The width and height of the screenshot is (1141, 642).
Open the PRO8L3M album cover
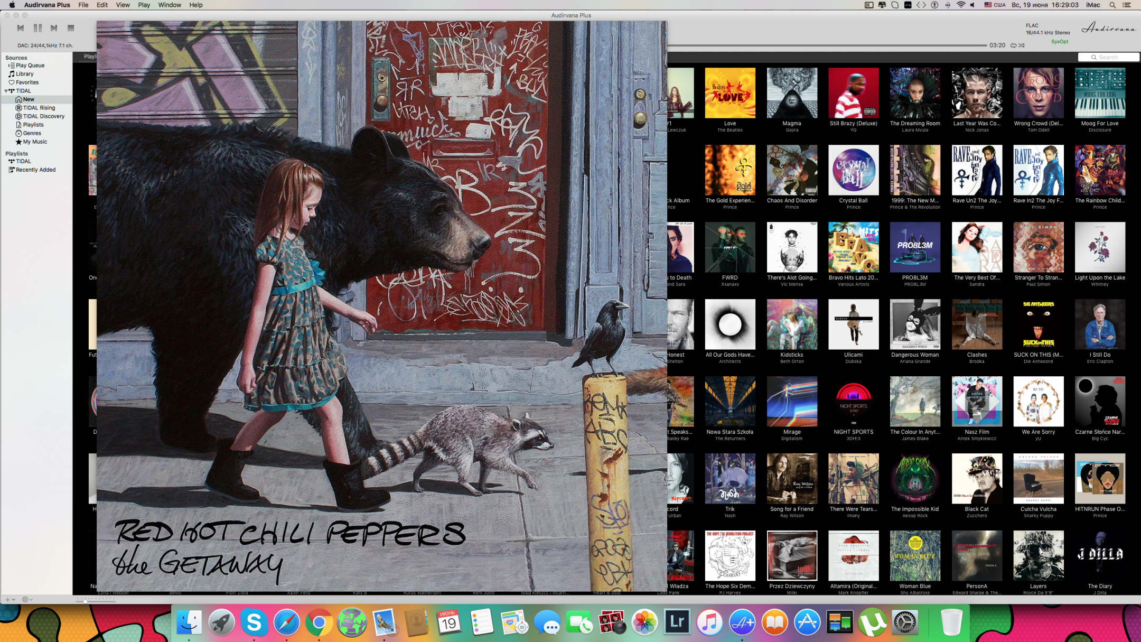click(915, 247)
